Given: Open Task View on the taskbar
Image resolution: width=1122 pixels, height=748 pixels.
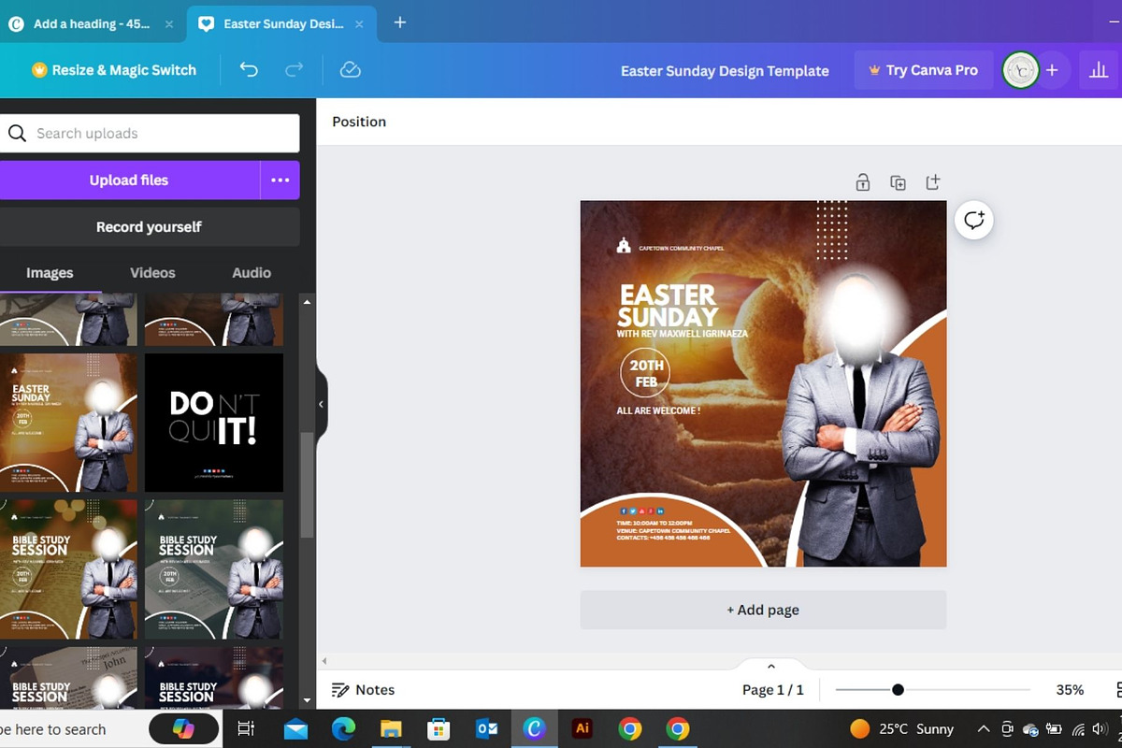Looking at the screenshot, I should (x=246, y=729).
